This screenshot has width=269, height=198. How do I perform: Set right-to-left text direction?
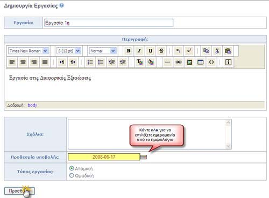73,62
